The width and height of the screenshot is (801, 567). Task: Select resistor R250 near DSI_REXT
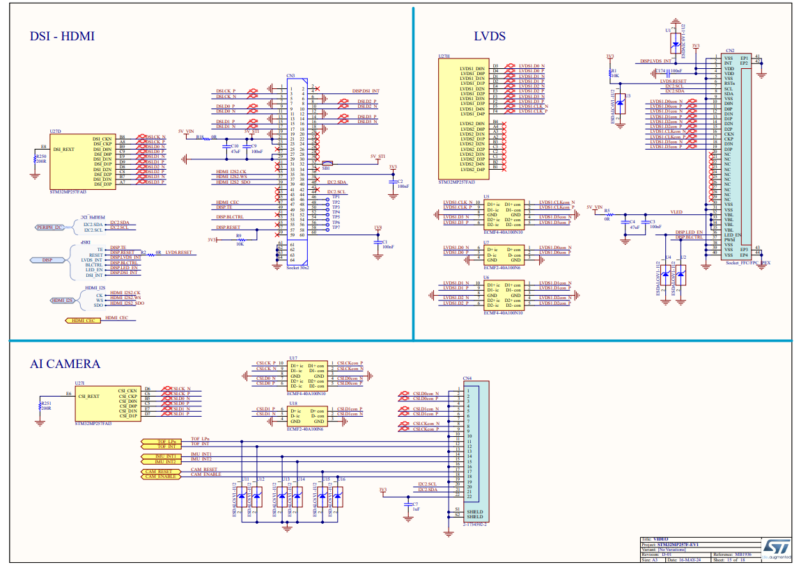[35, 160]
